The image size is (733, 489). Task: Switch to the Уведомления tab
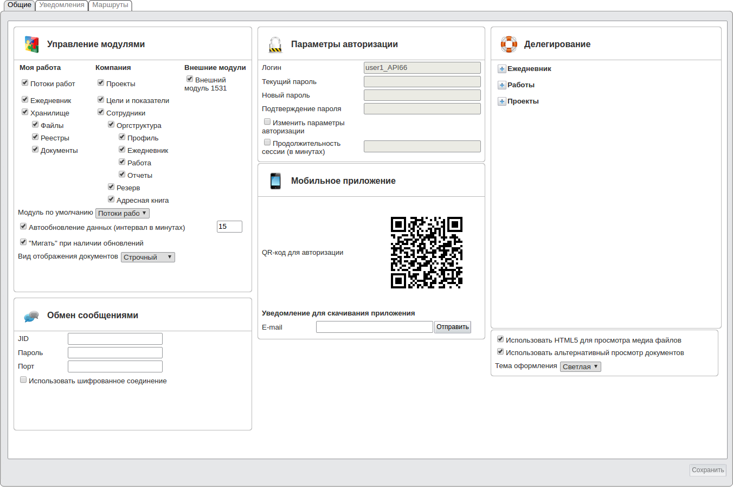[62, 5]
